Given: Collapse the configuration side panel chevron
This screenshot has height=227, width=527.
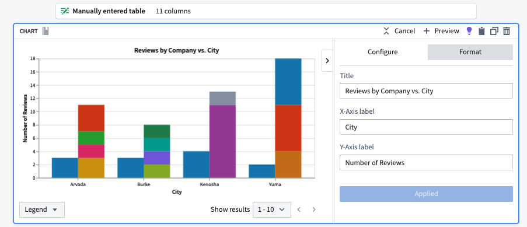Looking at the screenshot, I should click(x=327, y=61).
